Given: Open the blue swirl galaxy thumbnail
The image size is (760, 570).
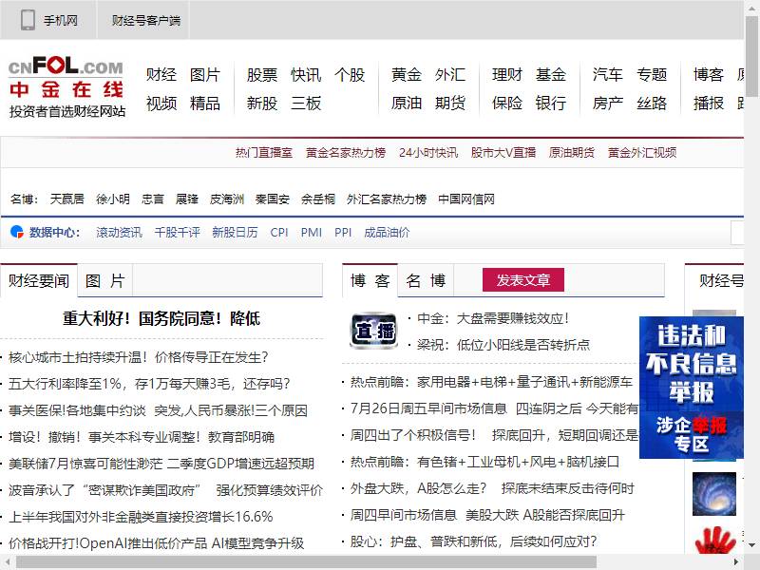Looking at the screenshot, I should (x=714, y=494).
